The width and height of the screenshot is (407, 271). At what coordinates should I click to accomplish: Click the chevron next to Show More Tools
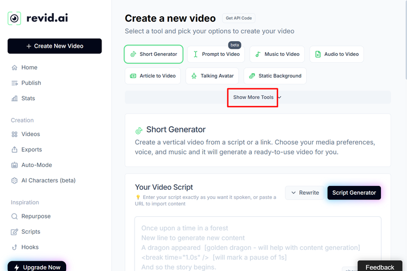click(x=279, y=98)
